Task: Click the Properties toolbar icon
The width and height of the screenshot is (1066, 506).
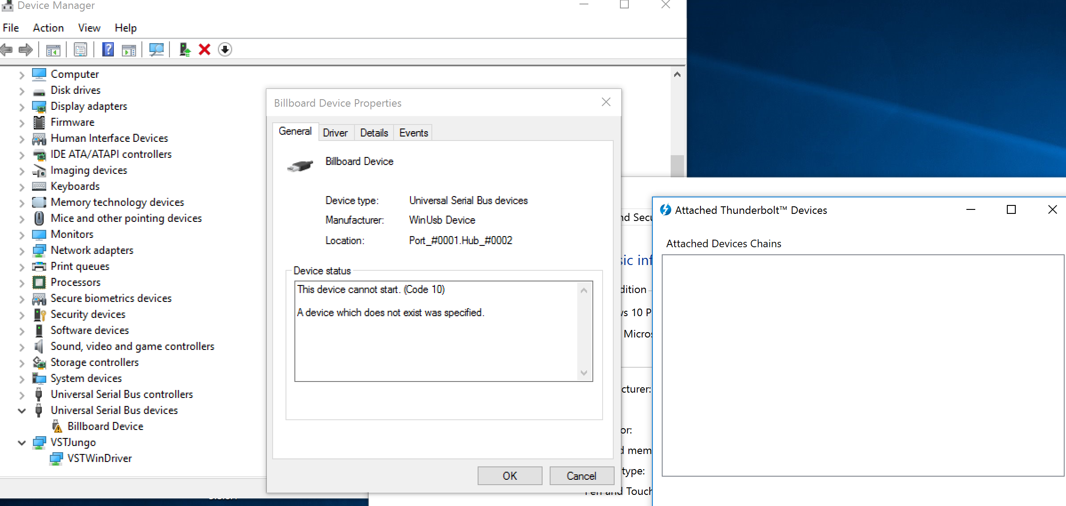Action: [x=80, y=49]
